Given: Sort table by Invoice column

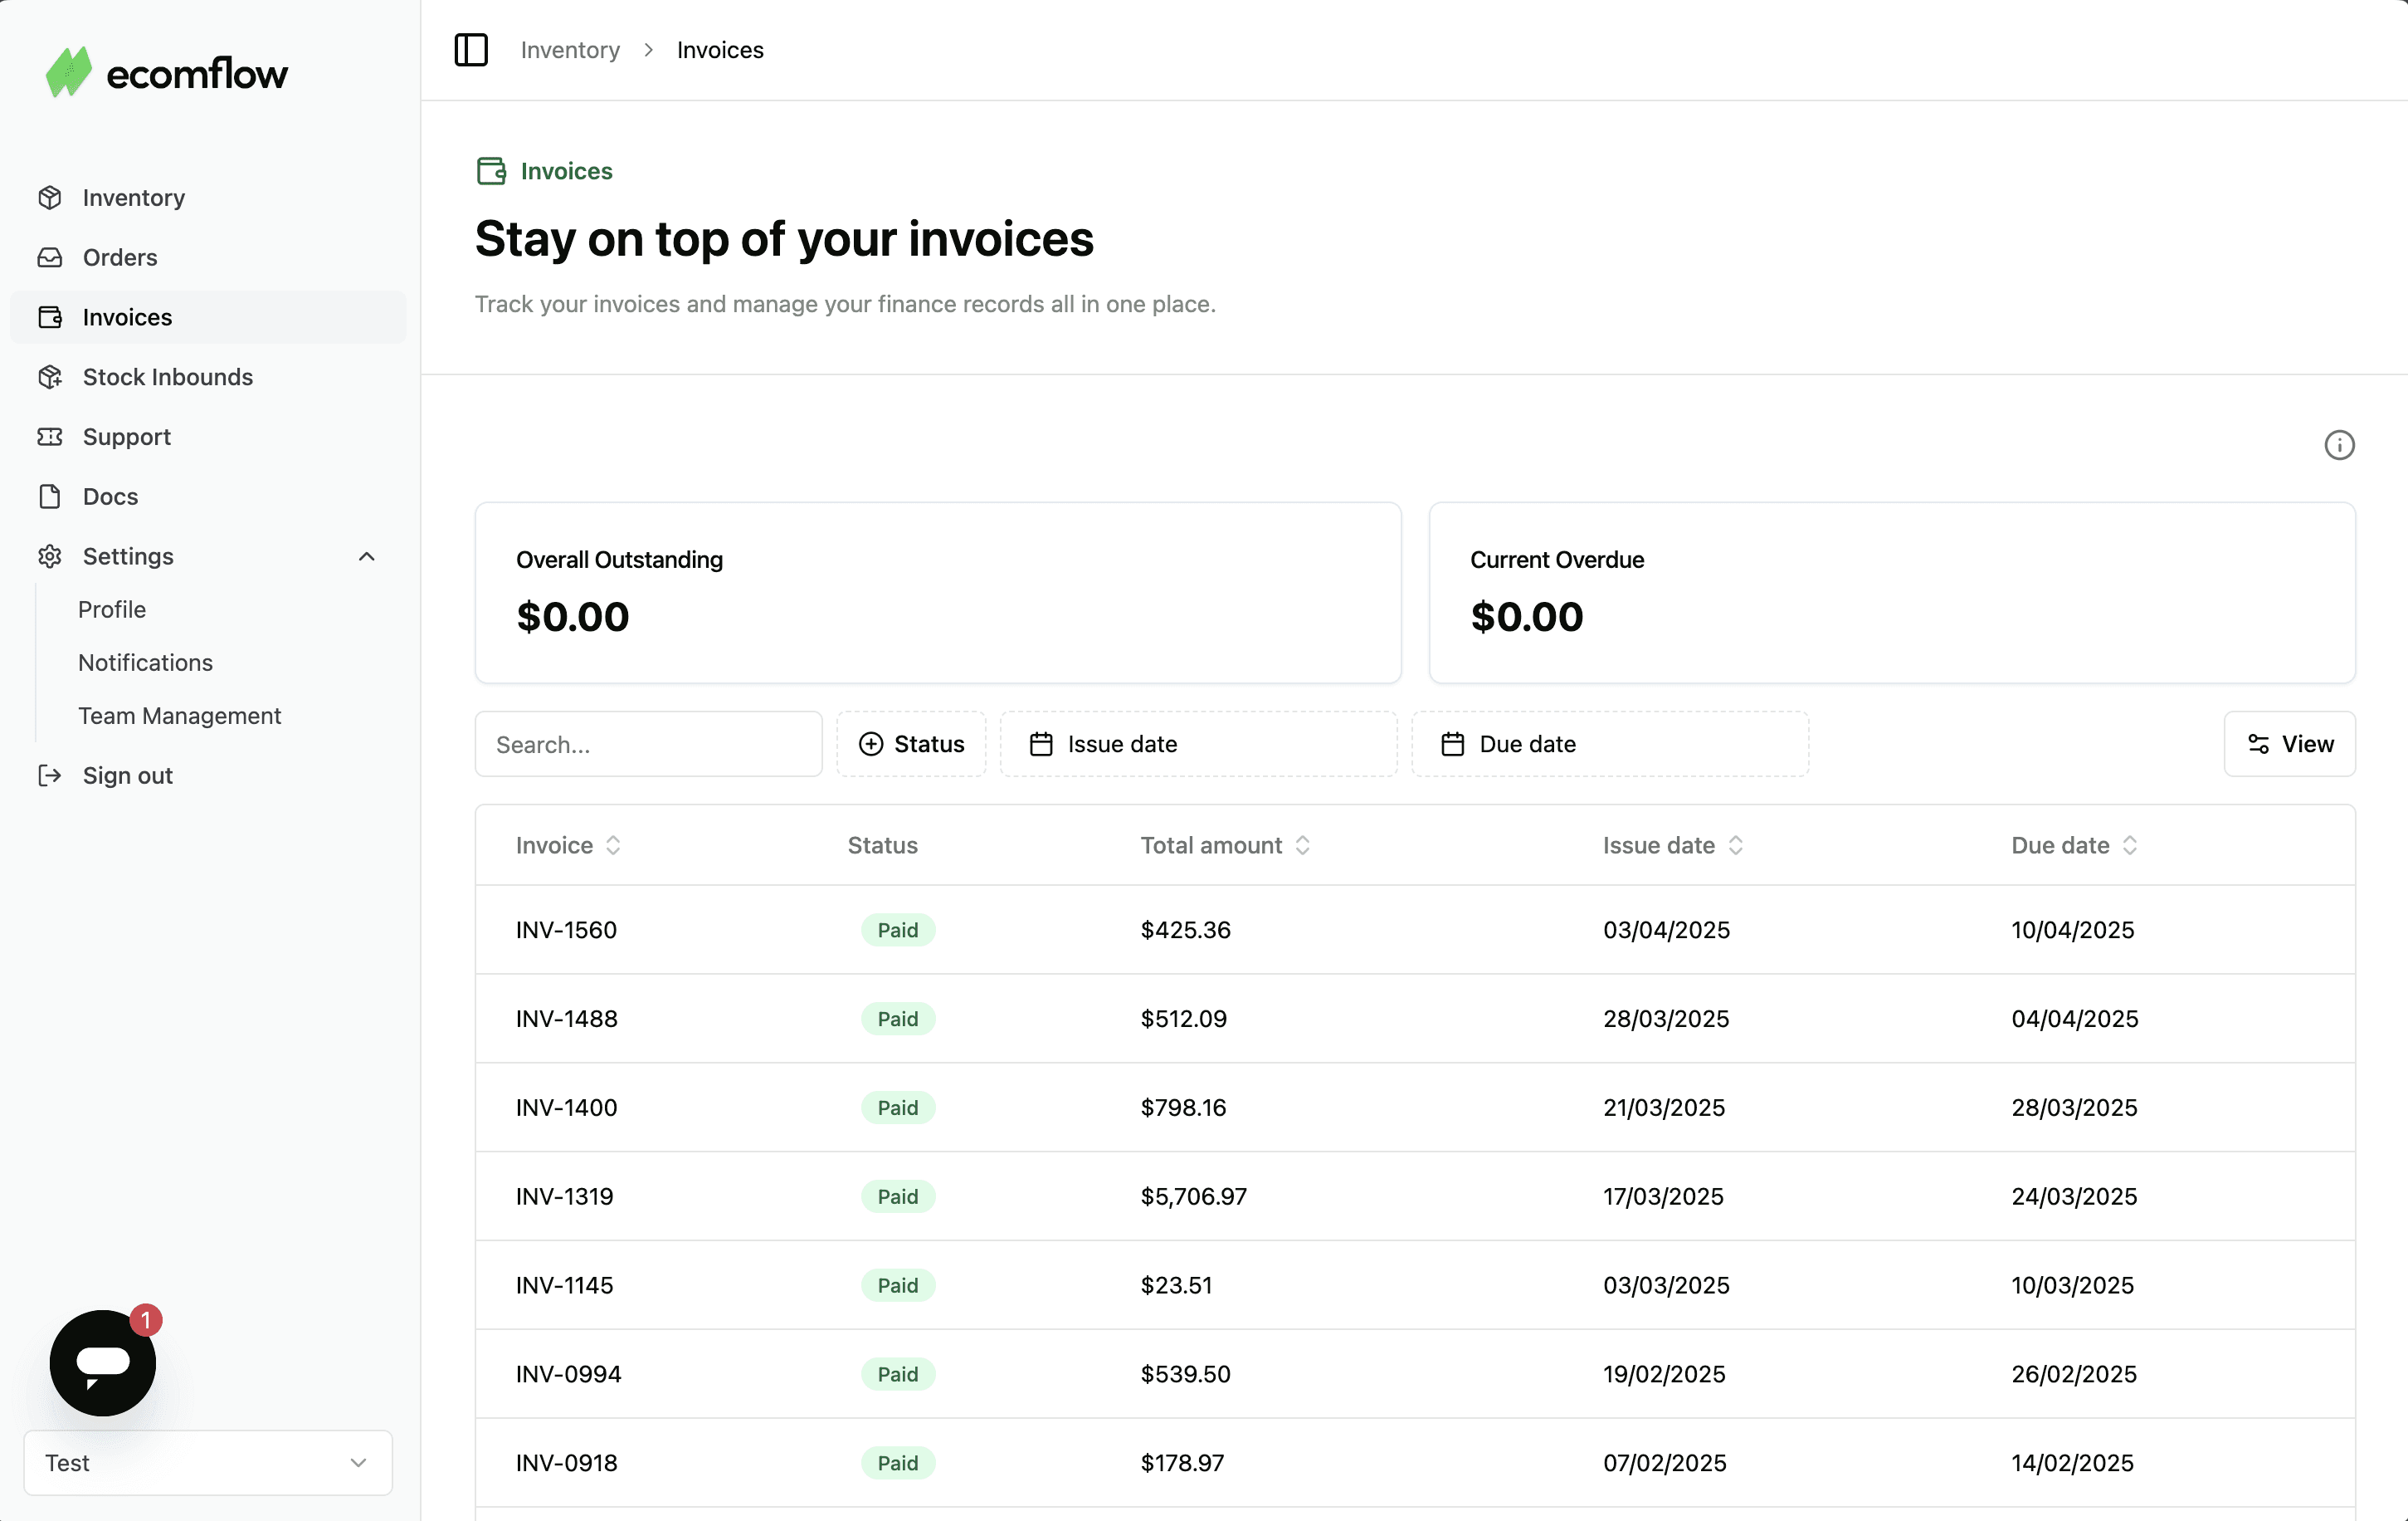Looking at the screenshot, I should click(x=568, y=845).
